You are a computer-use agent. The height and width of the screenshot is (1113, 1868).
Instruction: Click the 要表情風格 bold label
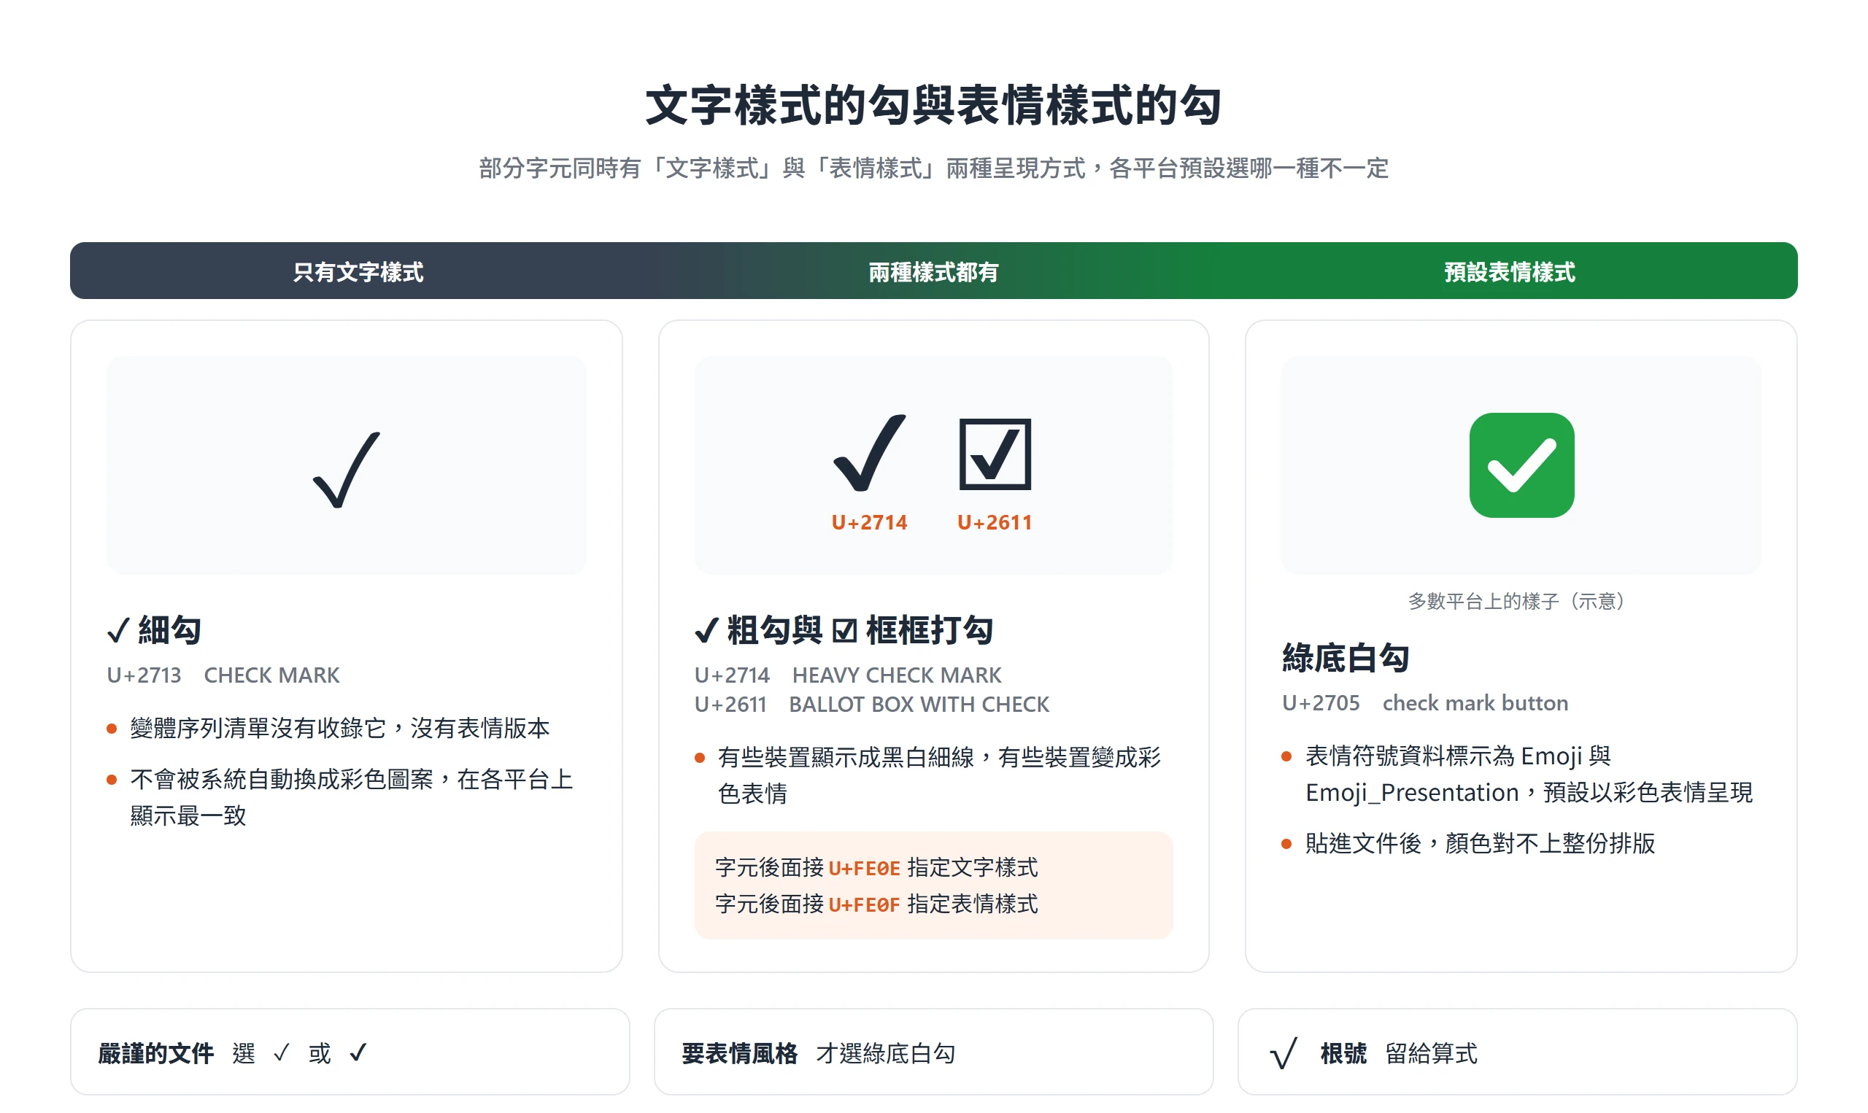click(x=740, y=1053)
